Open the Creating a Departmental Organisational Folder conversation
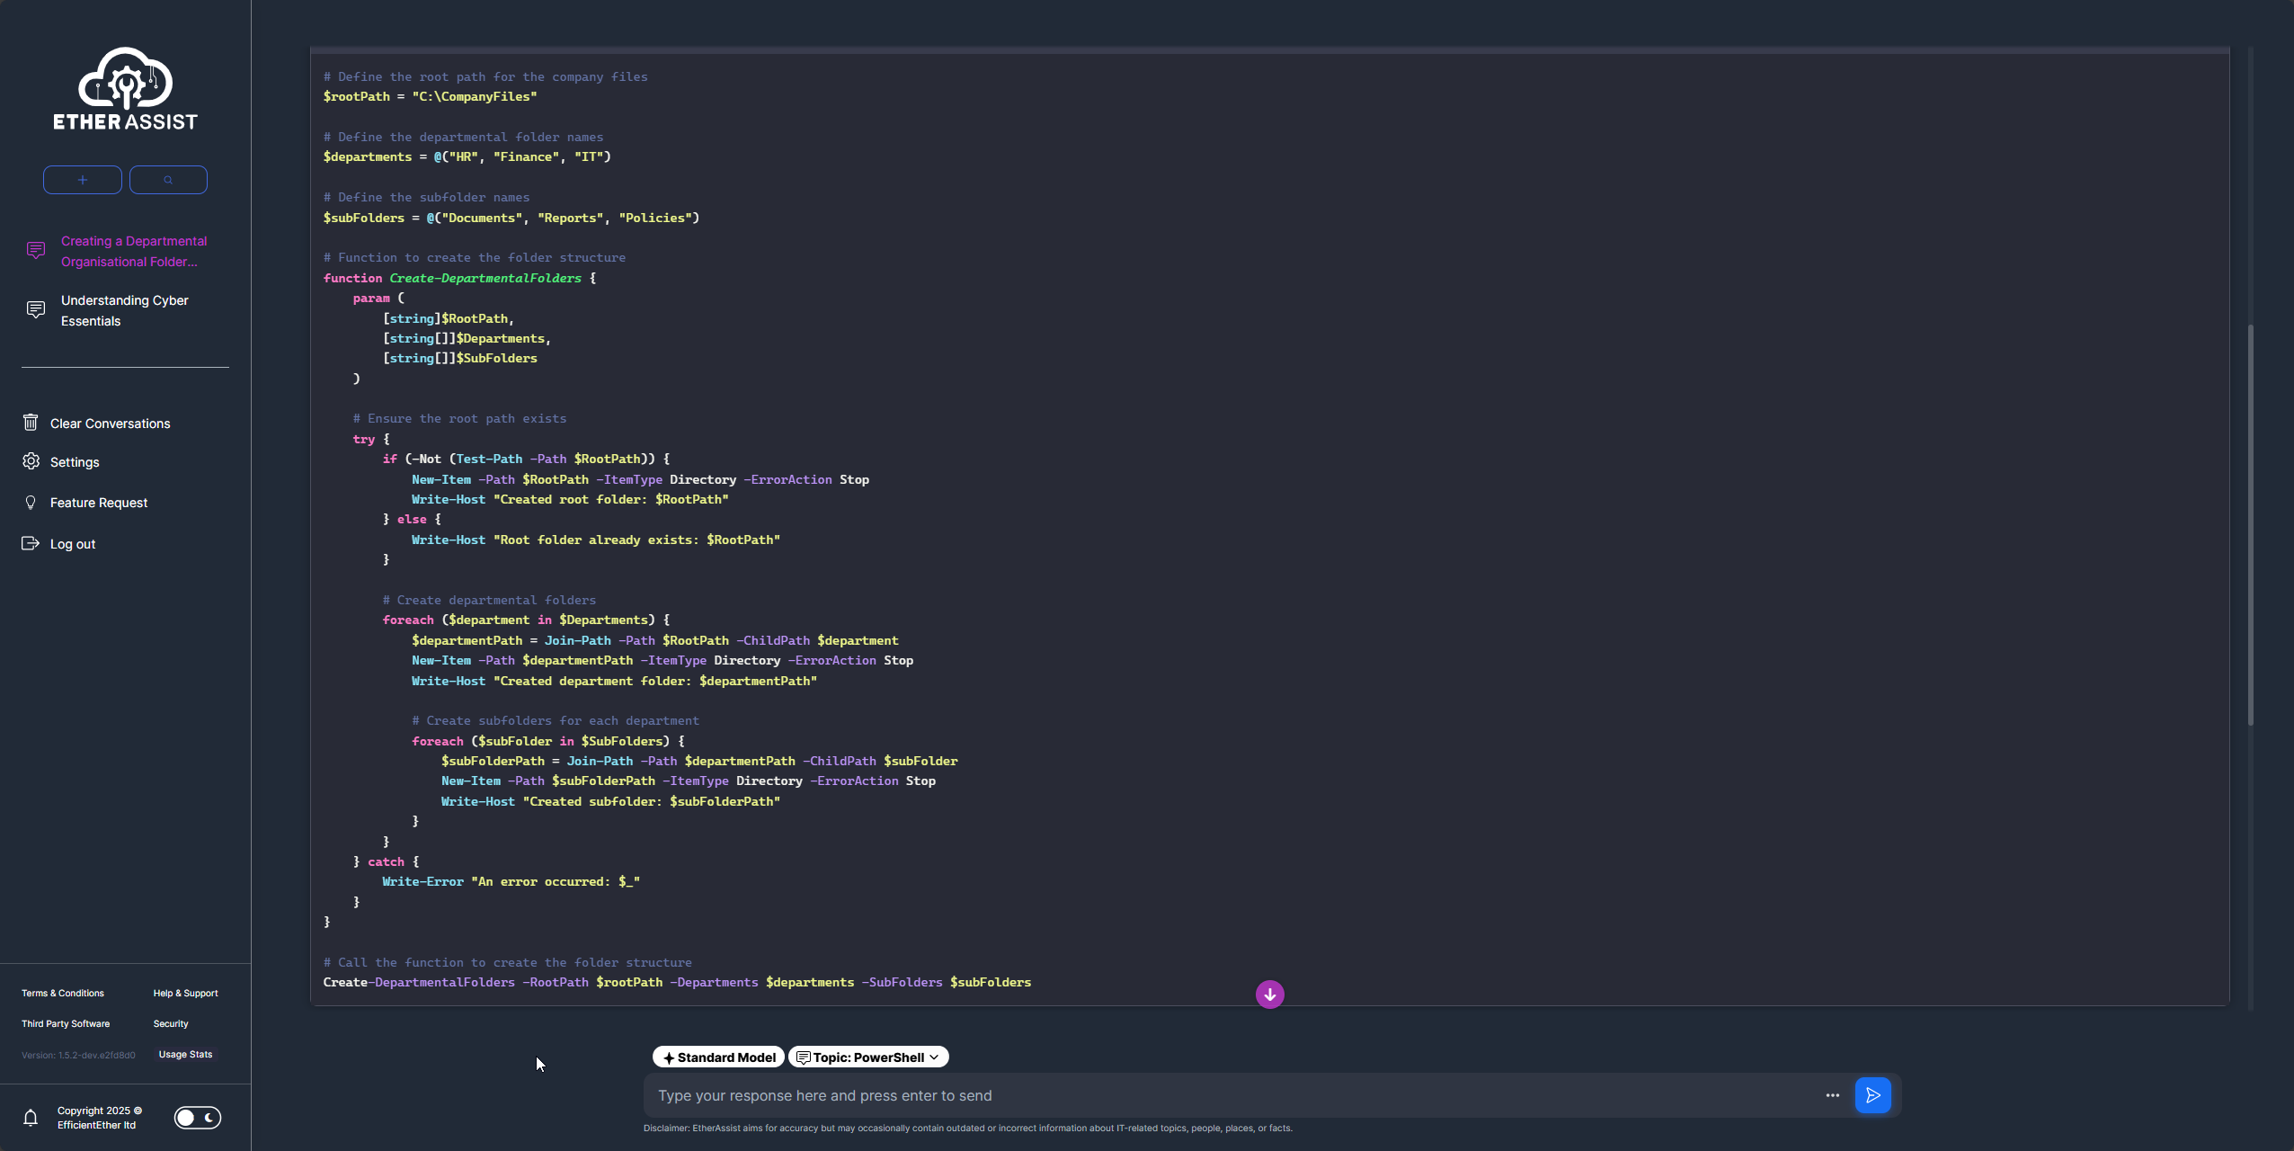This screenshot has width=2294, height=1151. pyautogui.click(x=134, y=251)
